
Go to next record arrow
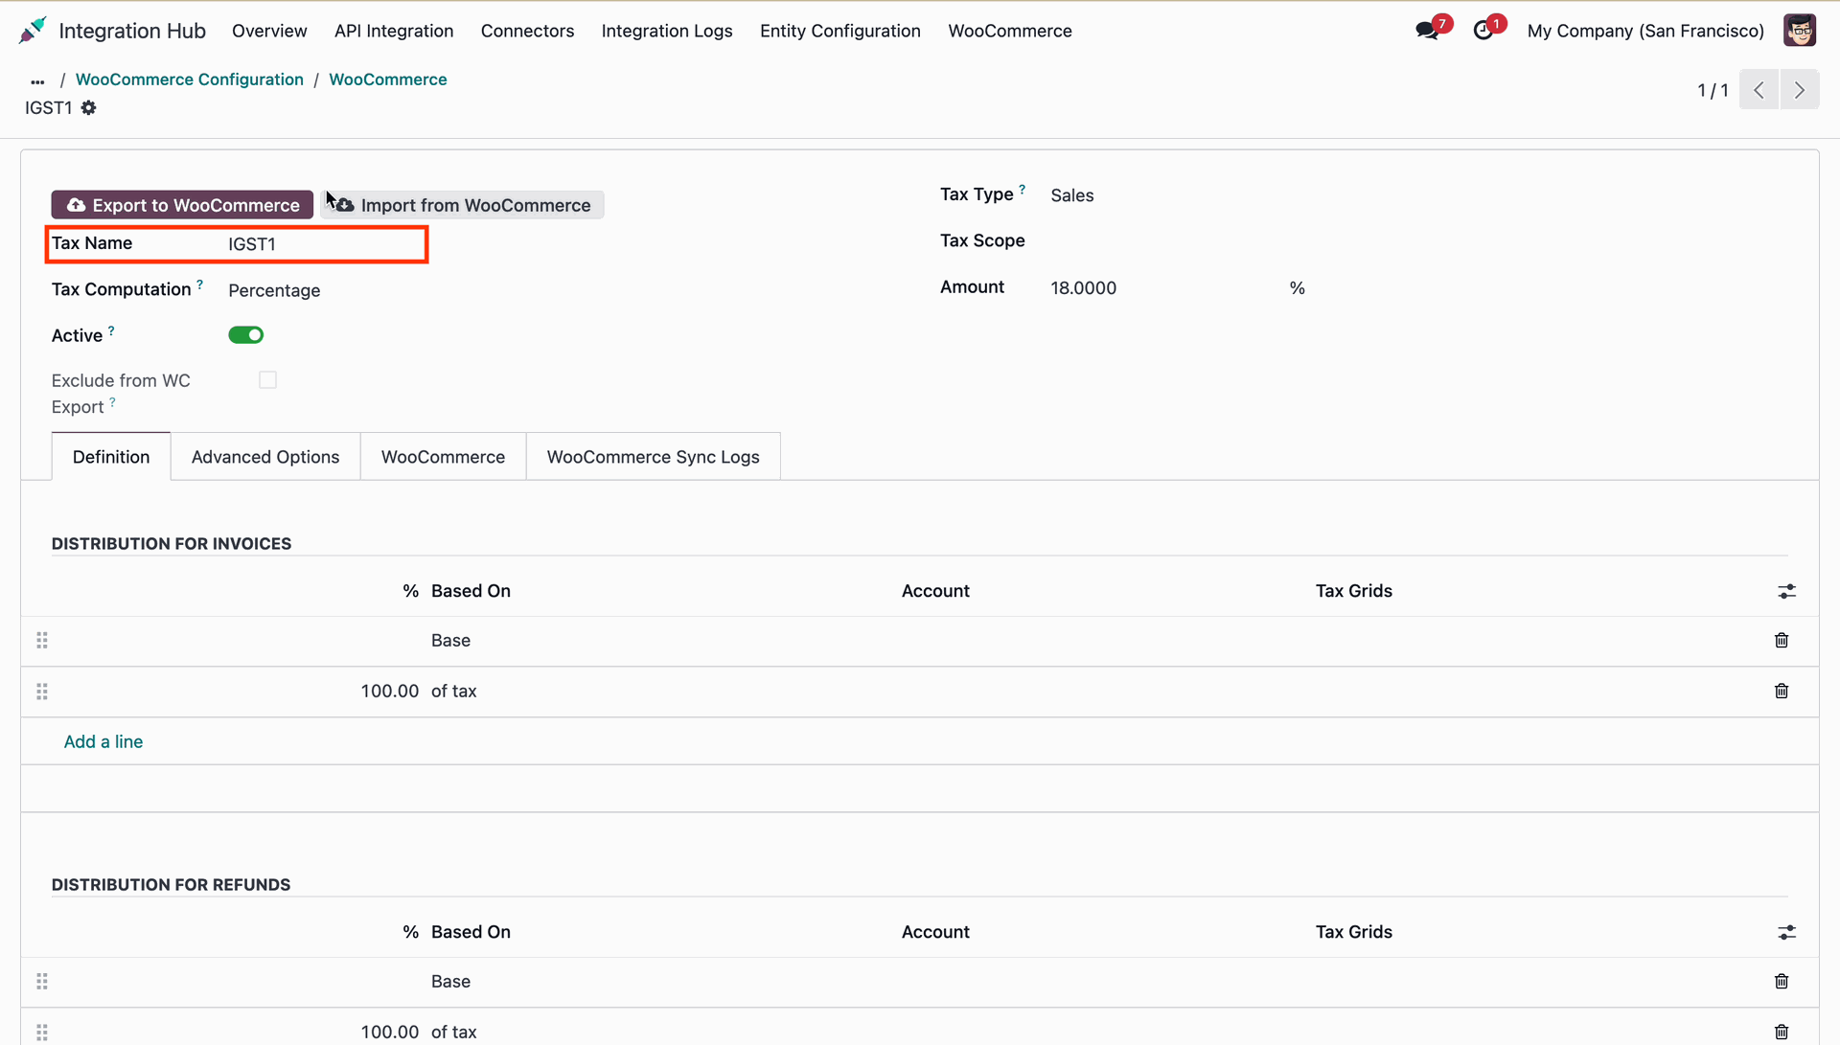(x=1800, y=90)
